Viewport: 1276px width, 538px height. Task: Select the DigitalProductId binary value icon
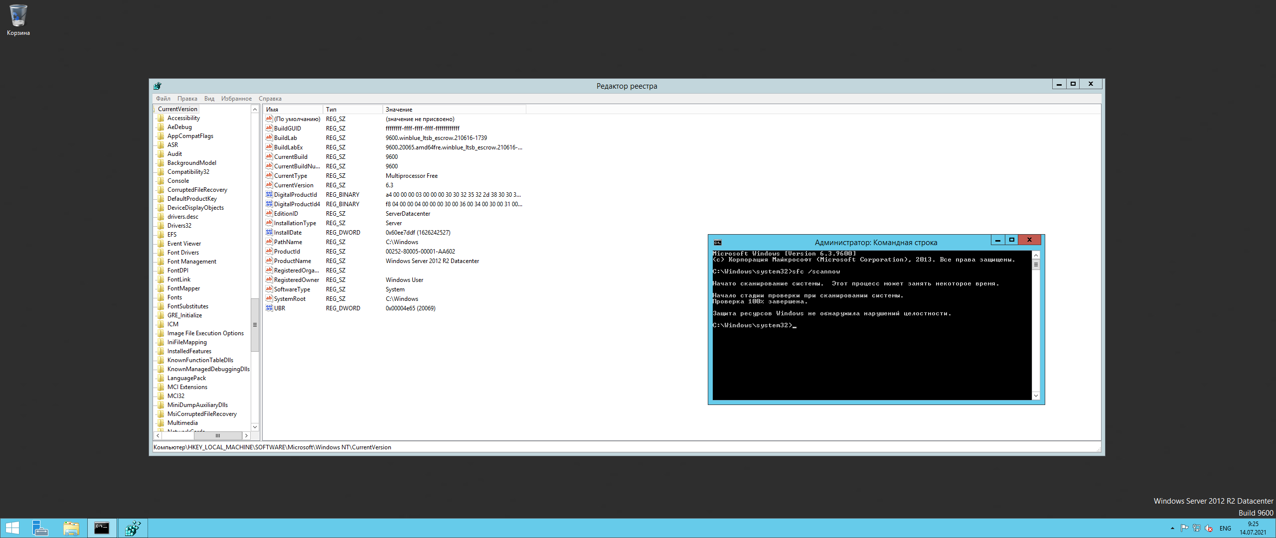(x=269, y=194)
